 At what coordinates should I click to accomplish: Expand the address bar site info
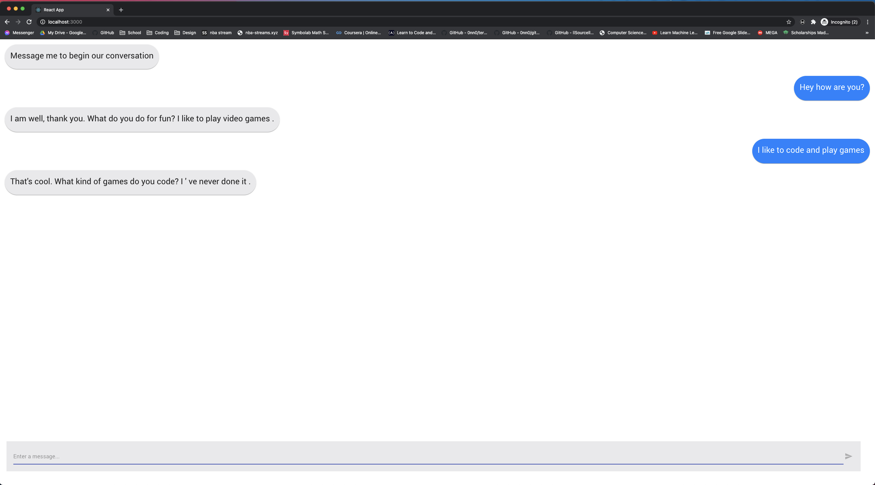pos(42,22)
